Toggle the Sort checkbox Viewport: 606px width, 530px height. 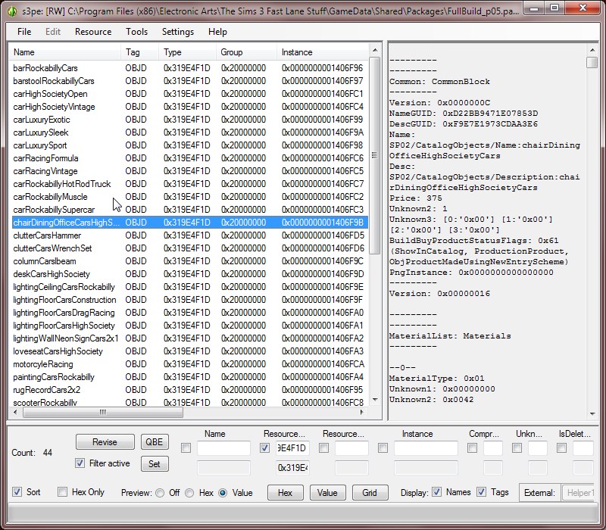click(x=17, y=492)
